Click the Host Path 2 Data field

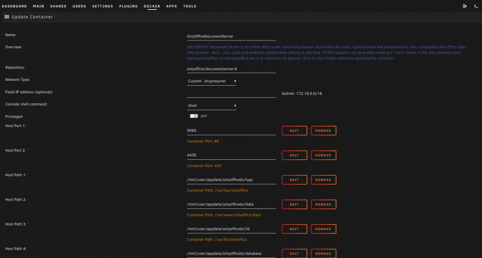click(x=231, y=204)
